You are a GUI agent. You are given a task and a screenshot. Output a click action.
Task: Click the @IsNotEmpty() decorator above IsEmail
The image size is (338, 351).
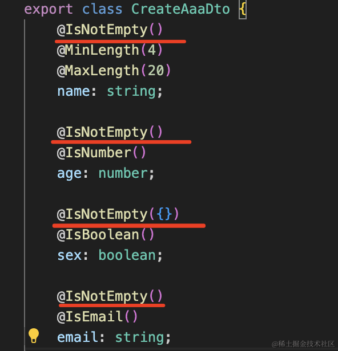110,296
